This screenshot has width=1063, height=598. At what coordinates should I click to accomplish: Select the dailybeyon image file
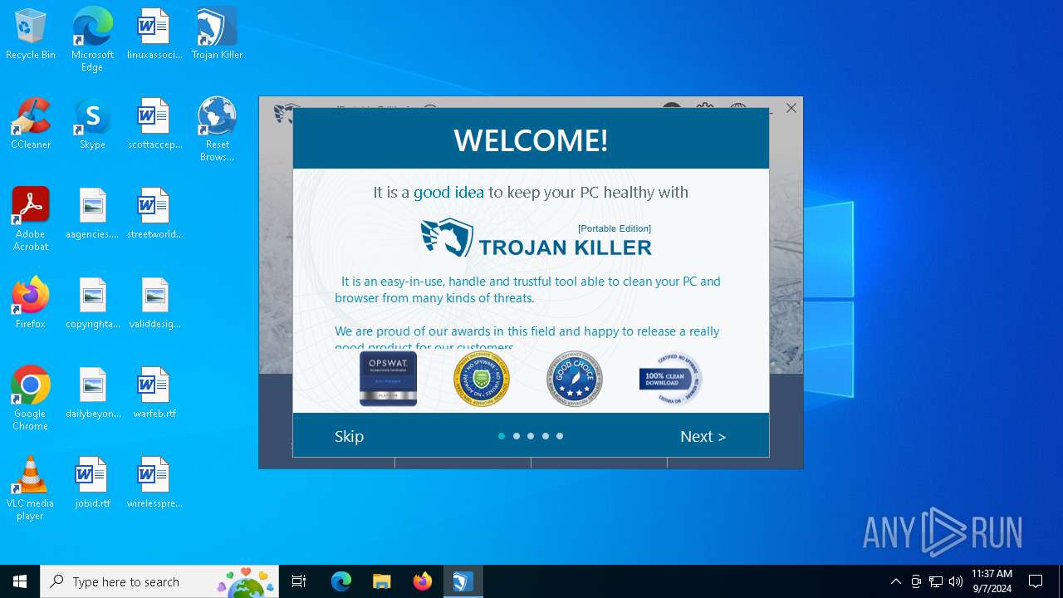92,394
